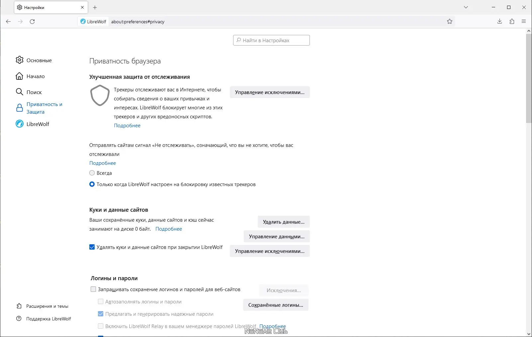
Task: Open Подробнее link about LibreWolf Relay
Action: coord(272,326)
